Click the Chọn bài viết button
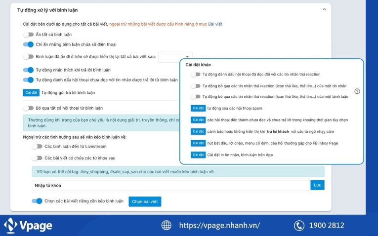This screenshot has height=236, width=378. click(x=145, y=201)
